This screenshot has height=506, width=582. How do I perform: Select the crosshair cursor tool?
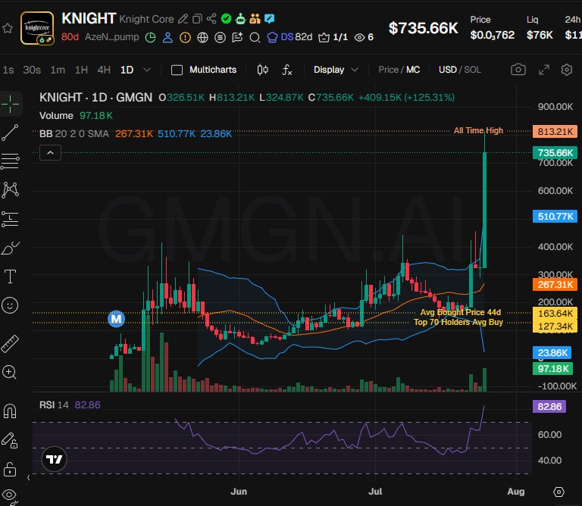click(x=11, y=104)
